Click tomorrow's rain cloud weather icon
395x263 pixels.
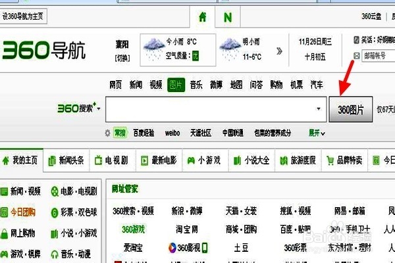230,49
